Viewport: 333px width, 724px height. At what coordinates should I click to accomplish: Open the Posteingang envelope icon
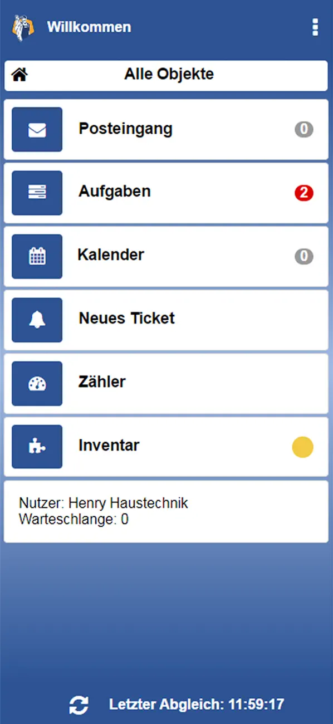pos(37,129)
